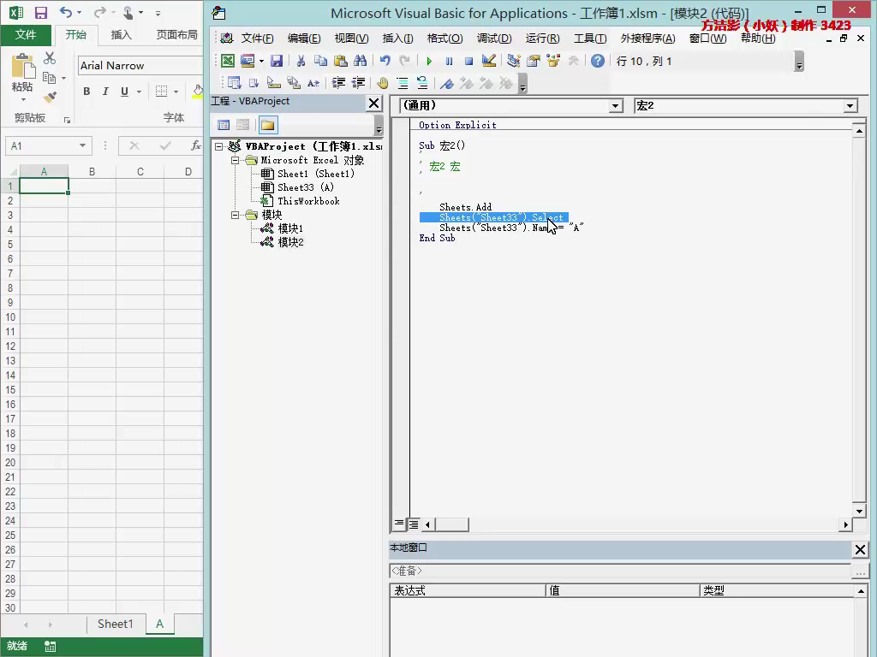Close the 工程 project panel
Viewport: 877px width, 657px height.
click(373, 103)
